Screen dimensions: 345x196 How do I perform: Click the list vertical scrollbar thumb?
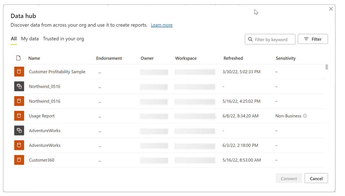[327, 67]
